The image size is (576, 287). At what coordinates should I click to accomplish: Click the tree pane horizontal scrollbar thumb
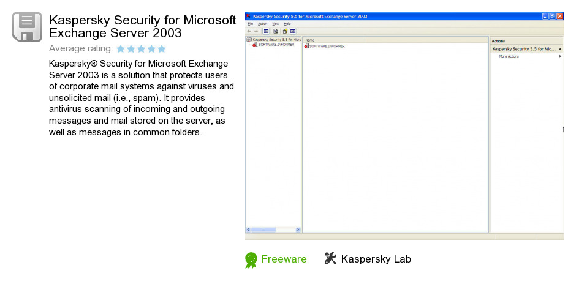tap(263, 229)
